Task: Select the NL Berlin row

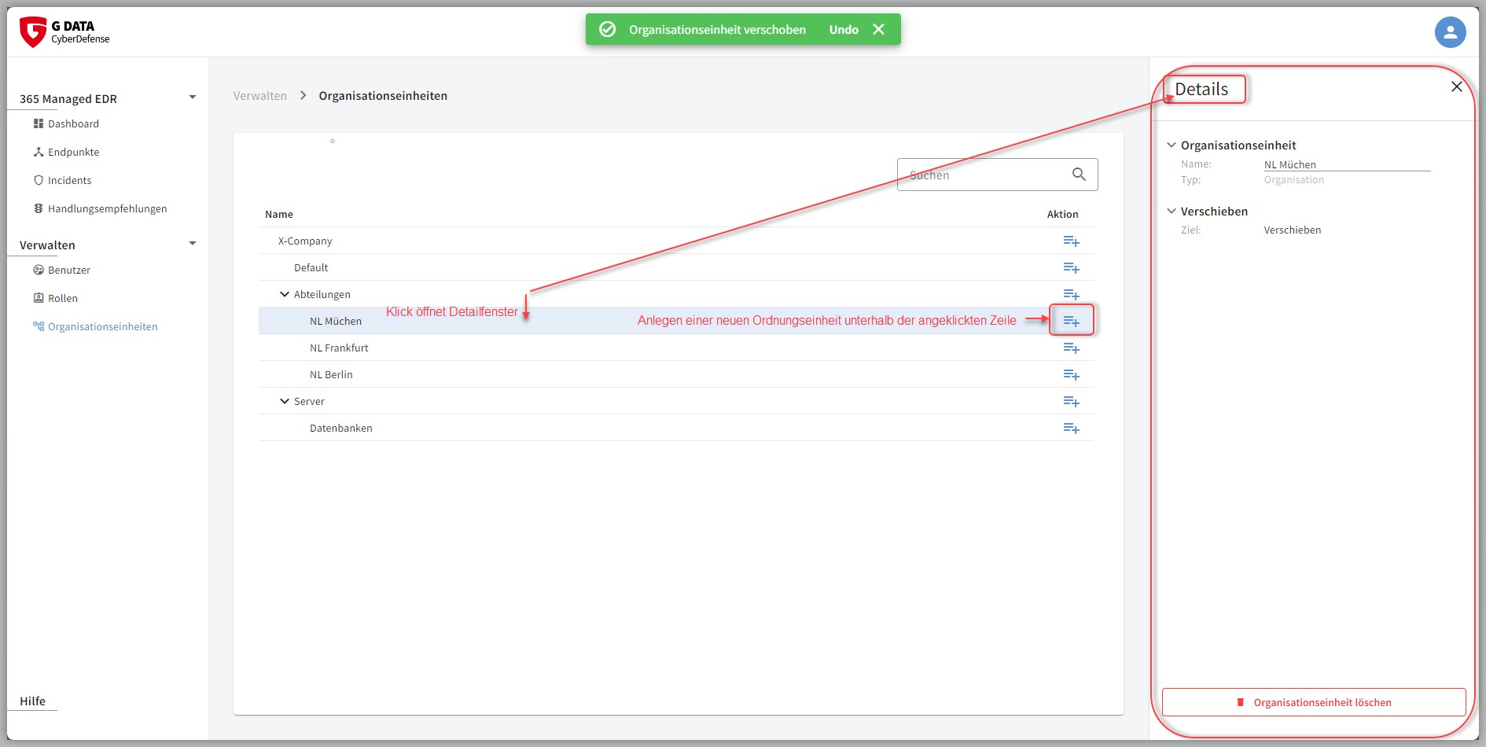Action: click(676, 374)
